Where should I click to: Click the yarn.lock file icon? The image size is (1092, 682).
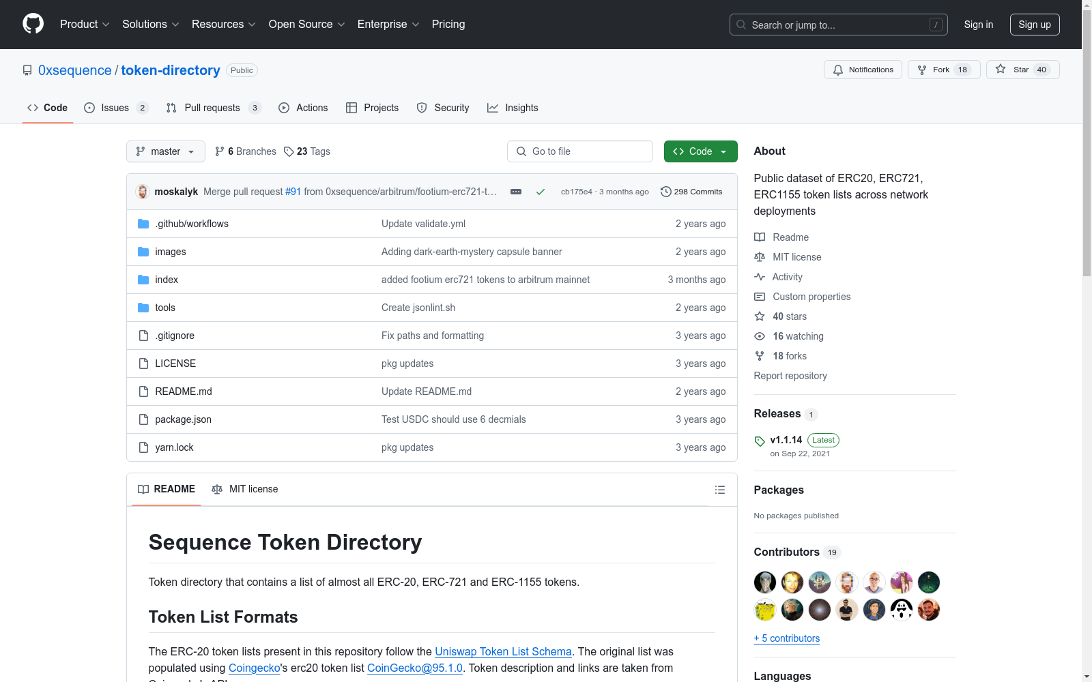[143, 447]
